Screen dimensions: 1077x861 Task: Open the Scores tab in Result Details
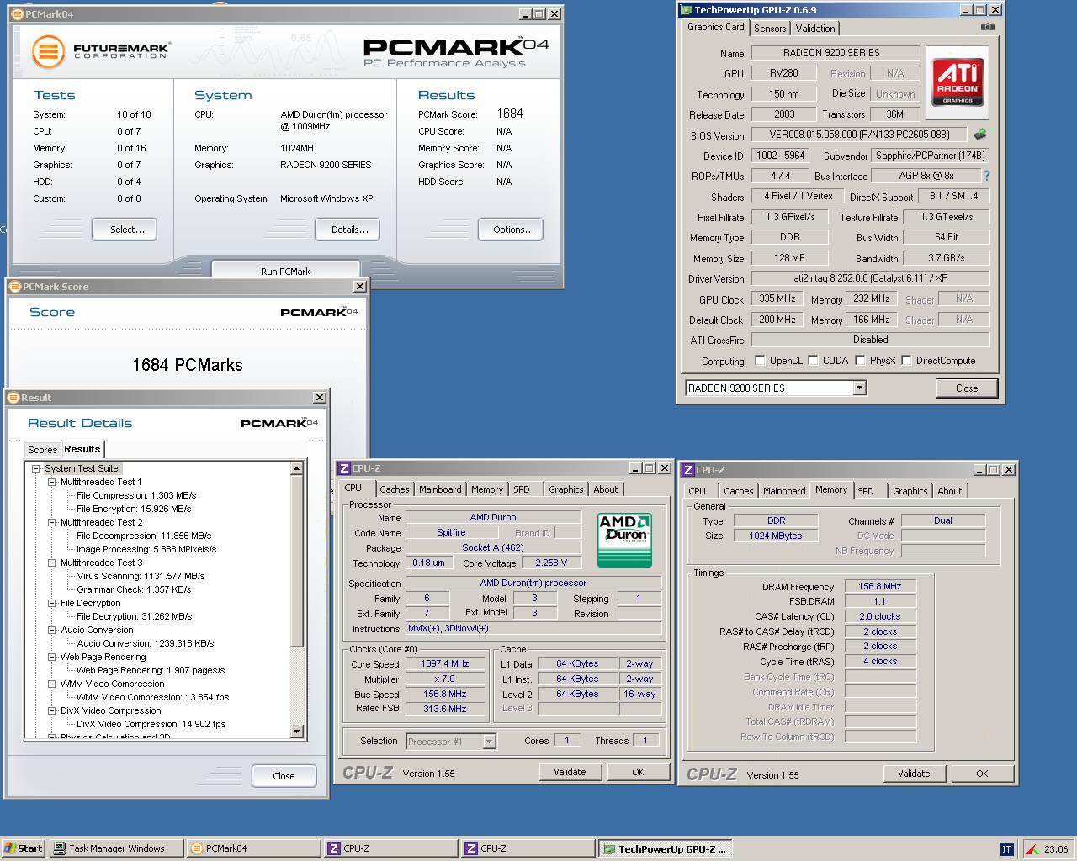42,450
